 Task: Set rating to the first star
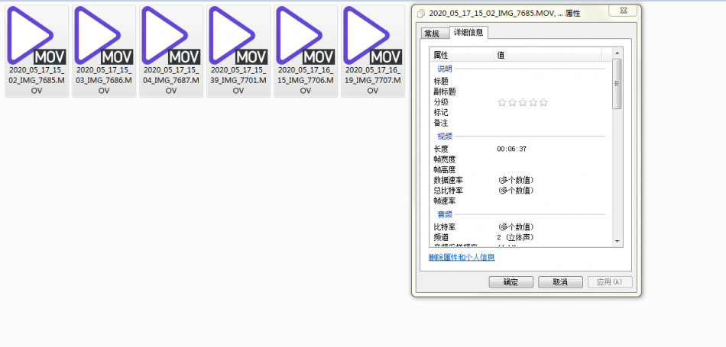click(502, 102)
